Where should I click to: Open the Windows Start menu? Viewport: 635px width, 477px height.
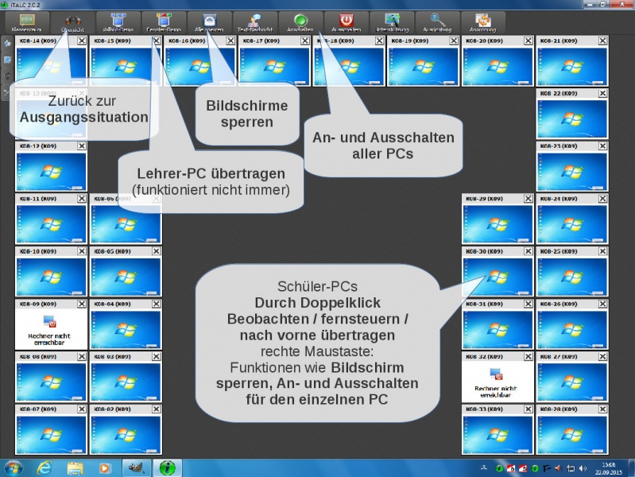(x=14, y=468)
